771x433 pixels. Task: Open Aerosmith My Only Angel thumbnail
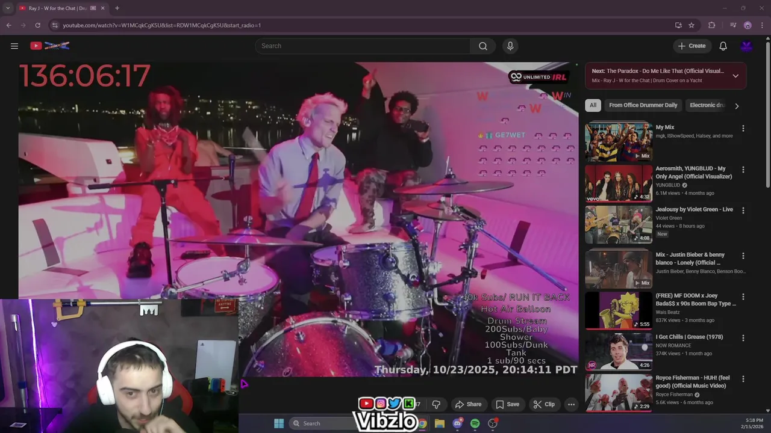point(619,183)
